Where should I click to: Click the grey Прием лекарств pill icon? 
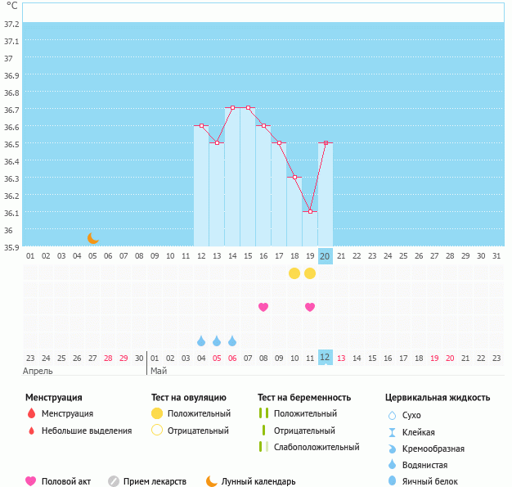point(114,481)
